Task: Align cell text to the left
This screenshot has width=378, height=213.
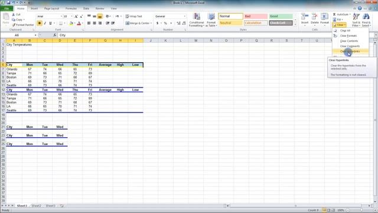Action: tap(89, 23)
